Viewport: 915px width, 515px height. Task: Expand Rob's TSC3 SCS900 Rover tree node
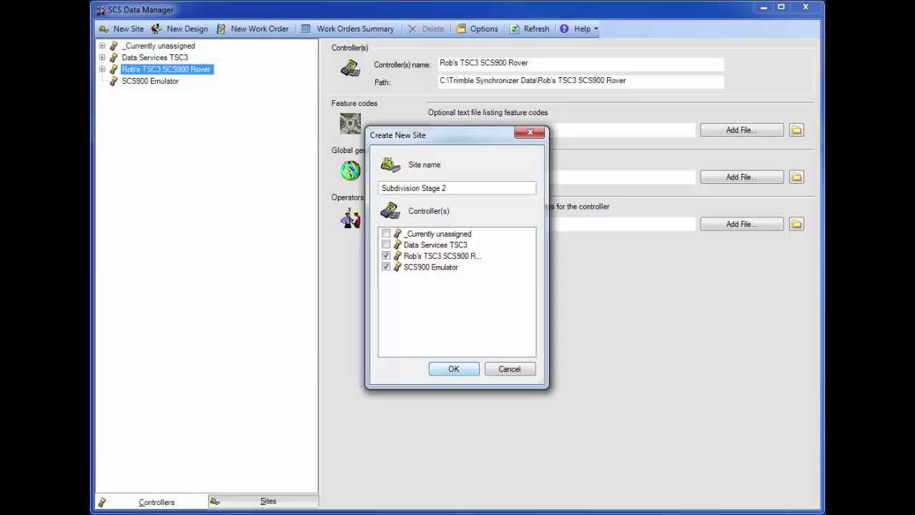(x=102, y=69)
